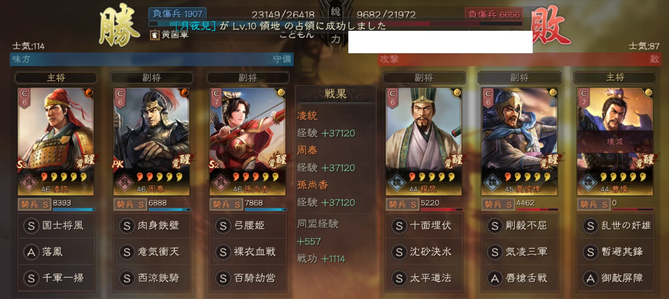The image size is (669, 299).
Task: Open 周泰 general portrait card
Action: click(151, 141)
